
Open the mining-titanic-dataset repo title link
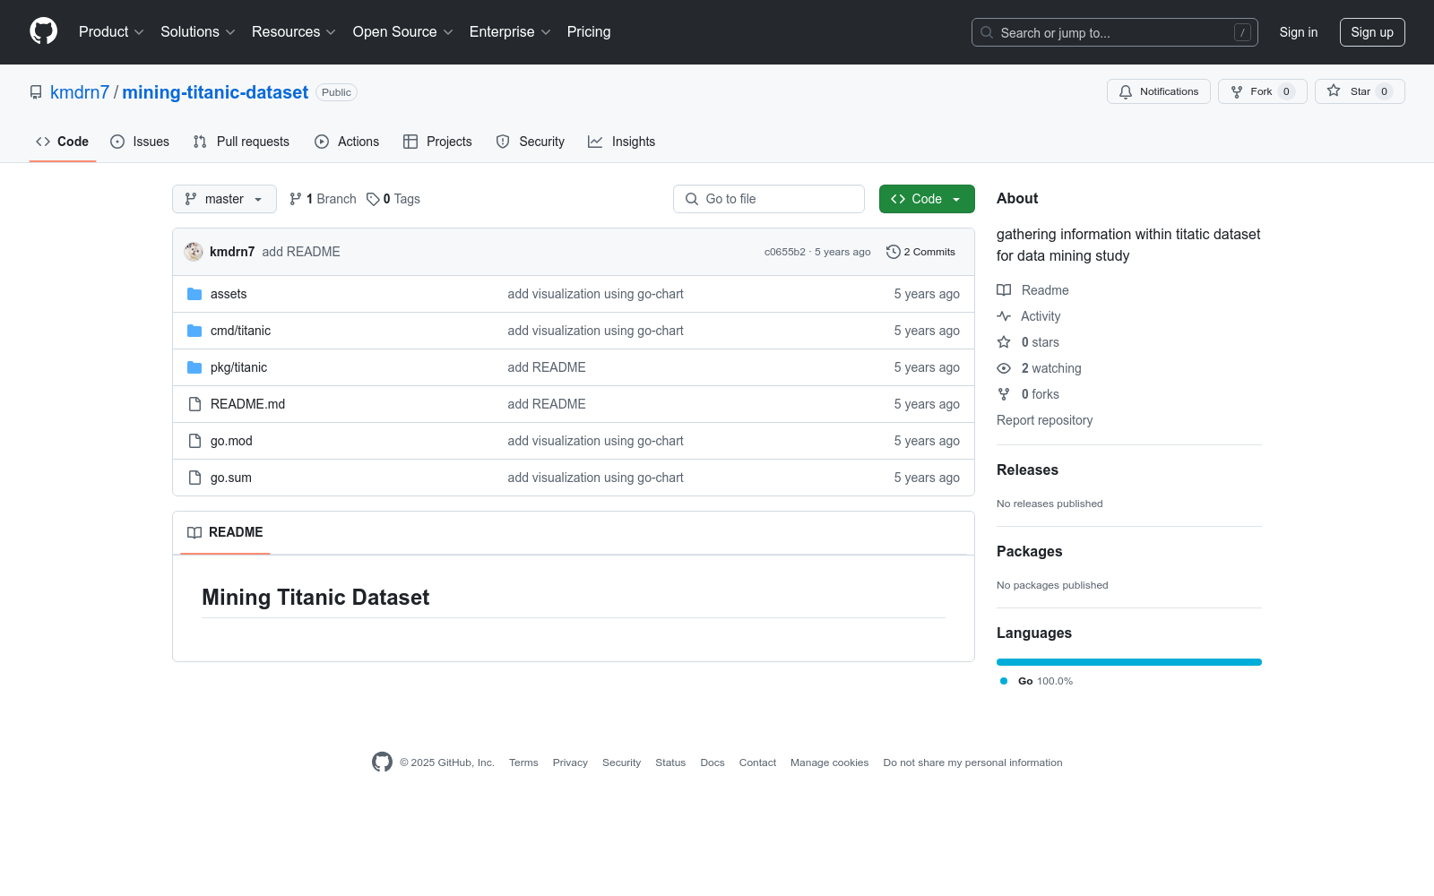pos(215,92)
